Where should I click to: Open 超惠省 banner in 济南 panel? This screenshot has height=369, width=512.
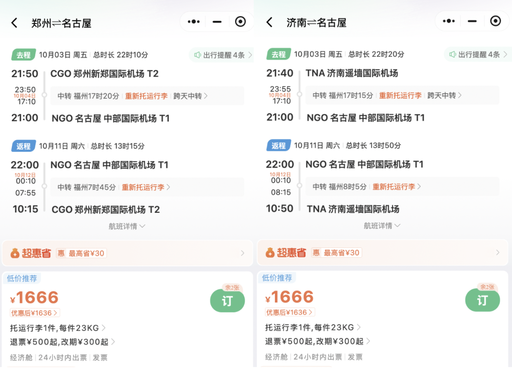coord(383,253)
